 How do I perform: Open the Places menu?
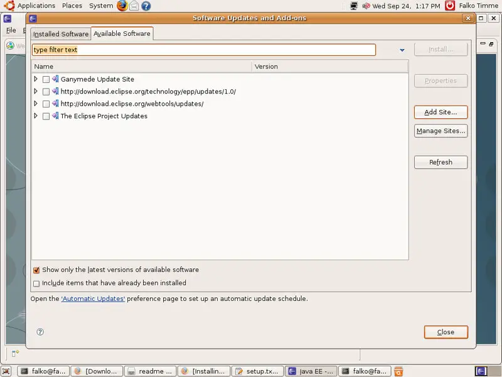coord(72,6)
